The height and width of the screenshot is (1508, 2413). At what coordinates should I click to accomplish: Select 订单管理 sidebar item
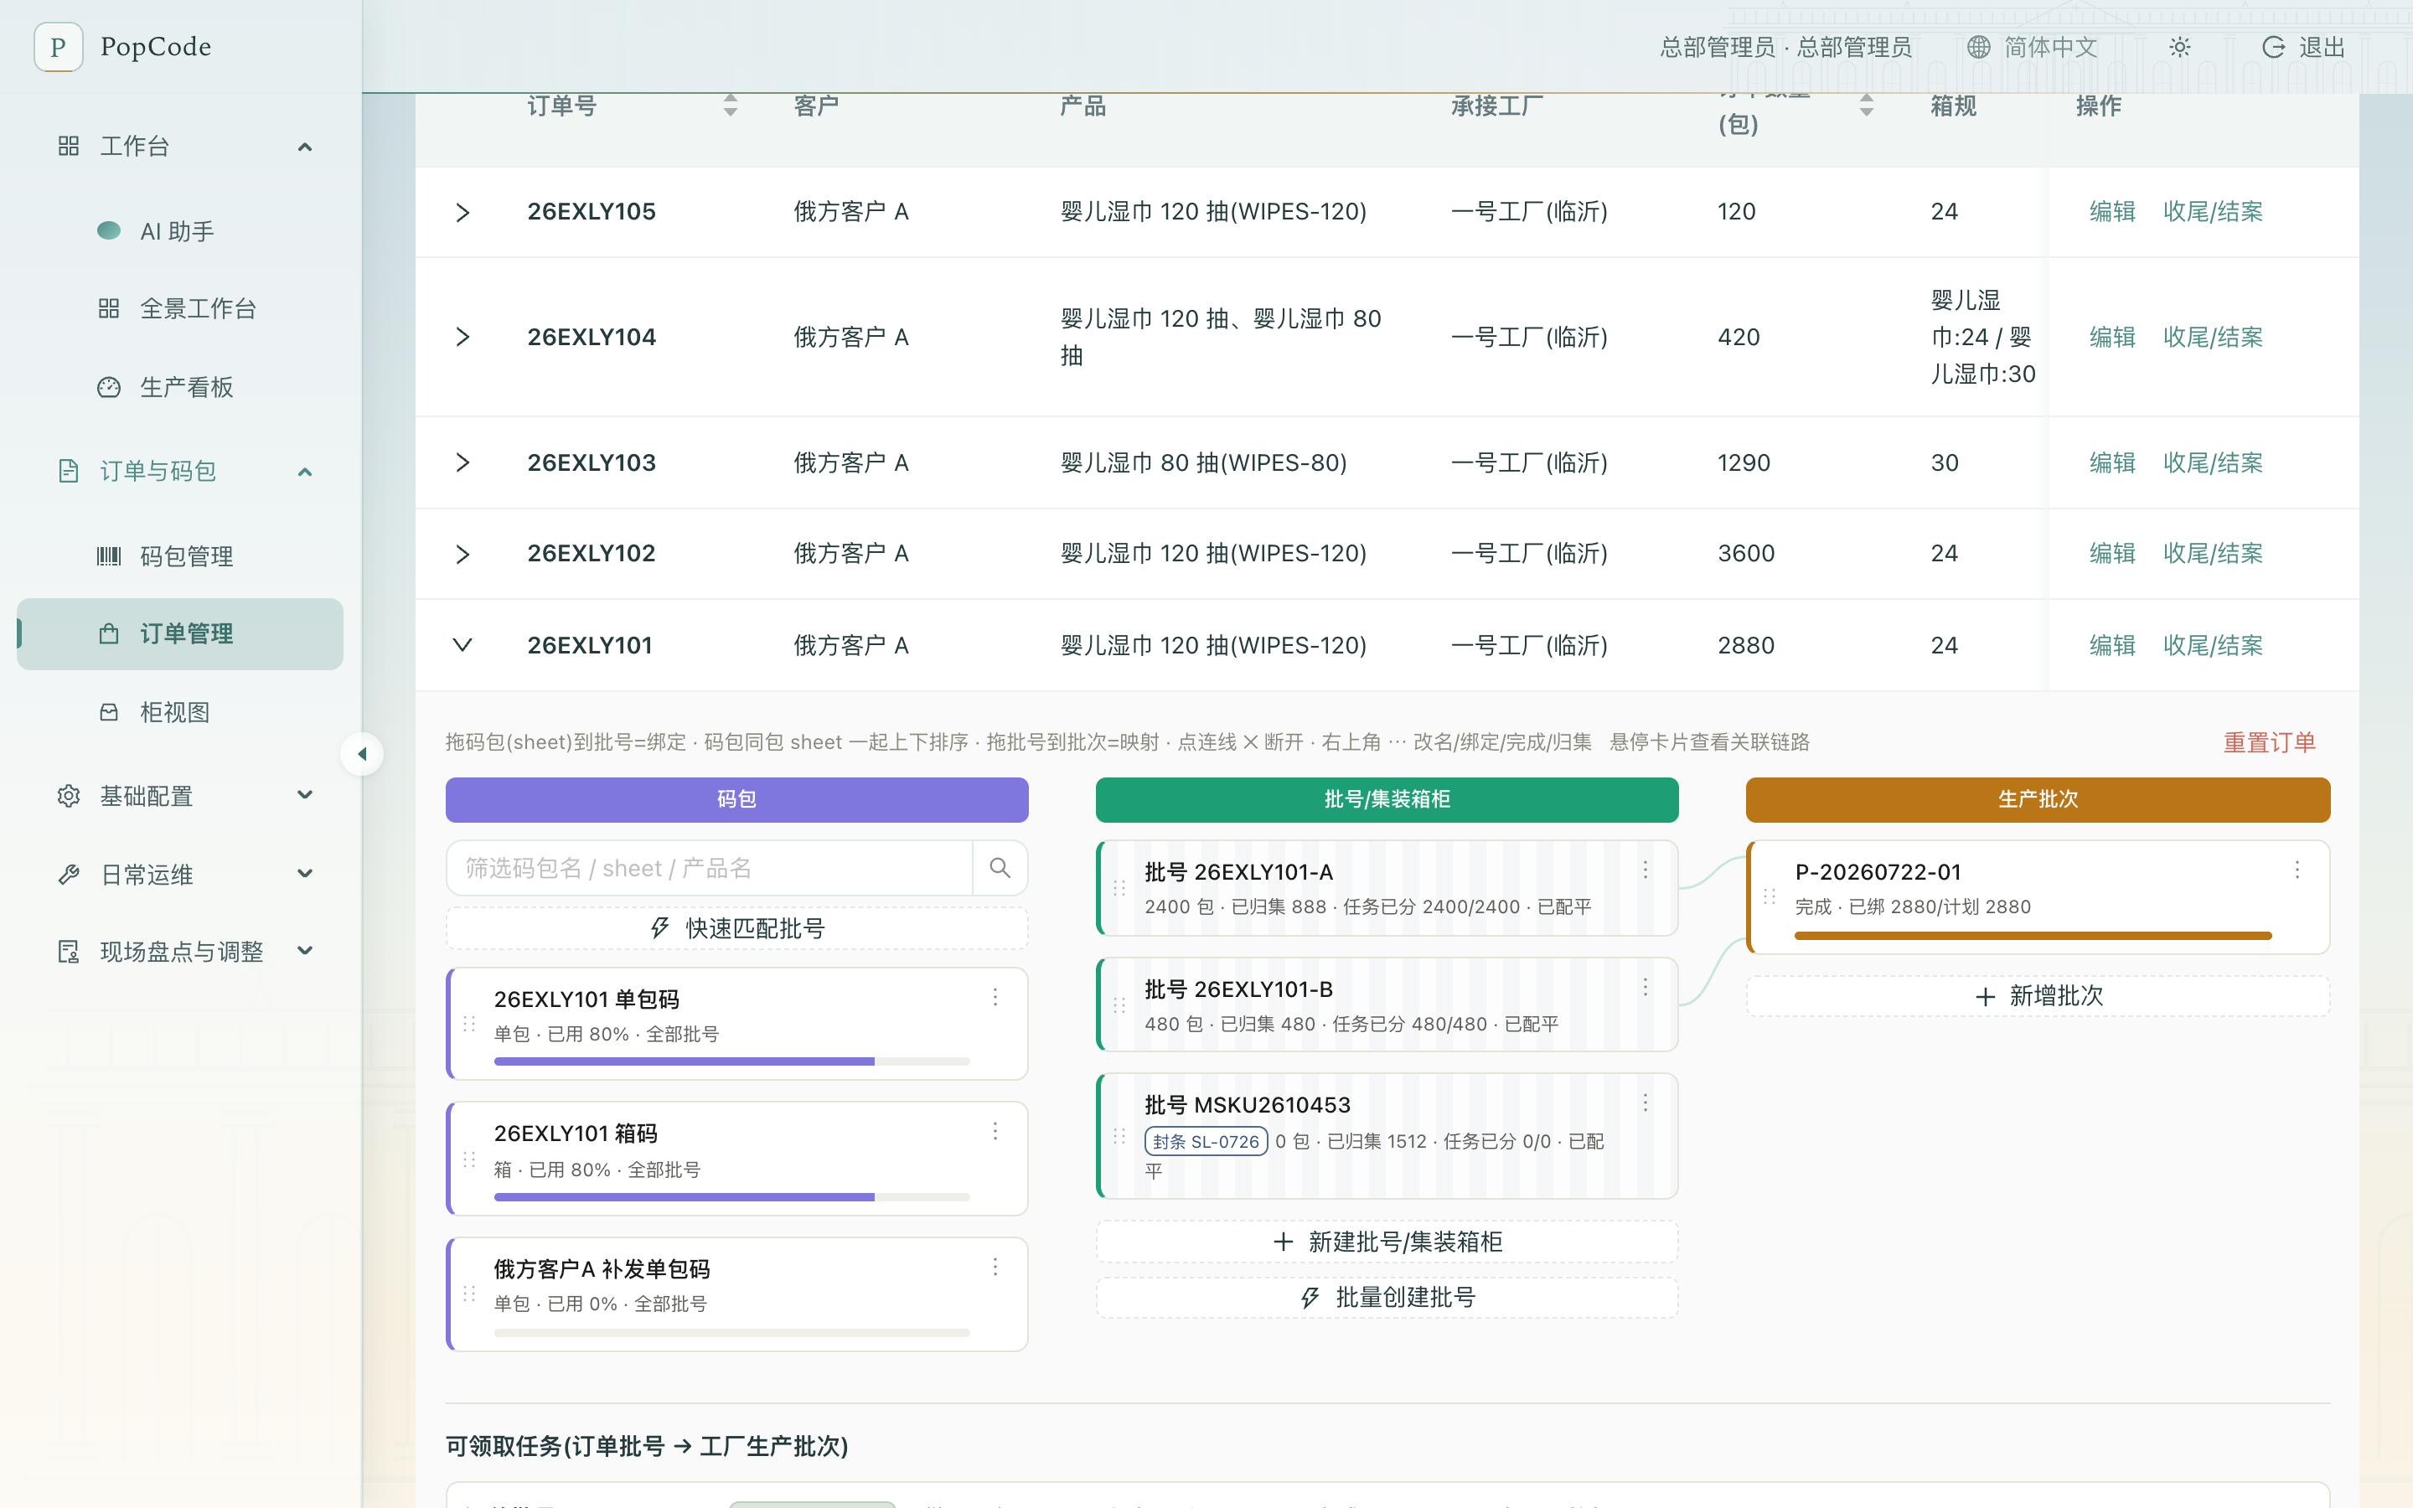click(179, 634)
